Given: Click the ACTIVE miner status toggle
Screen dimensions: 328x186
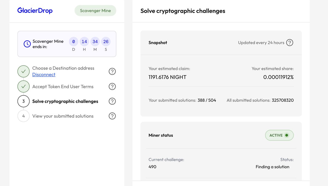Looking at the screenshot, I should pos(279,135).
